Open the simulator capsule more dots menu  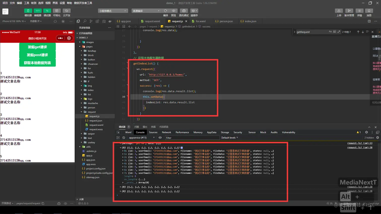point(60,38)
